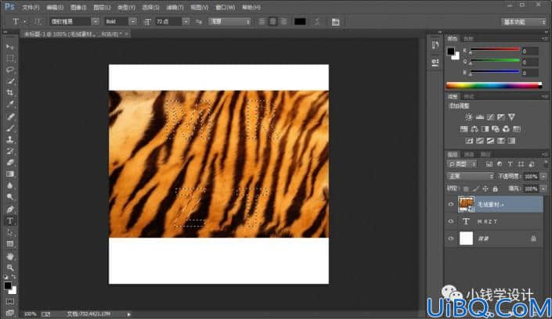This screenshot has height=319, width=552.
Task: Open the layer fill dropdown arrow
Action: (x=543, y=189)
